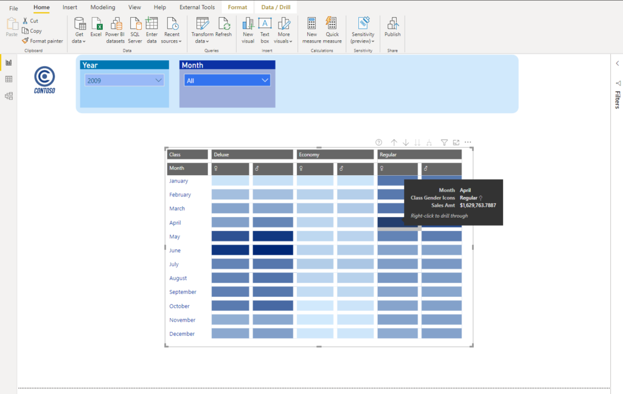Open the Help tab
Viewport: 623px width, 394px height.
click(x=160, y=7)
